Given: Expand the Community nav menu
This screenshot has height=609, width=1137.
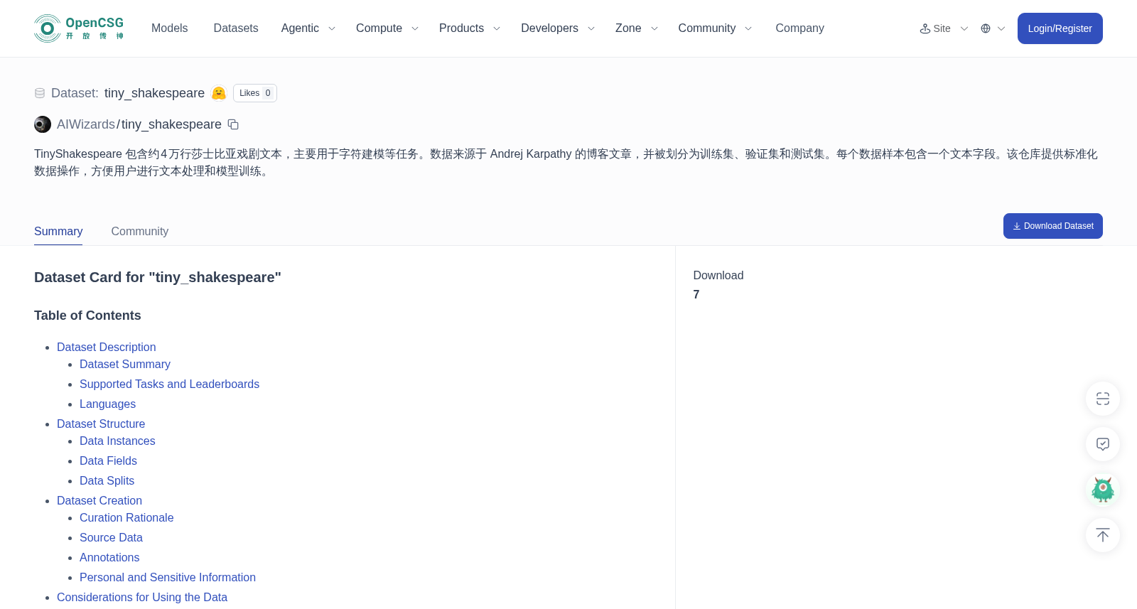Looking at the screenshot, I should click(x=715, y=28).
